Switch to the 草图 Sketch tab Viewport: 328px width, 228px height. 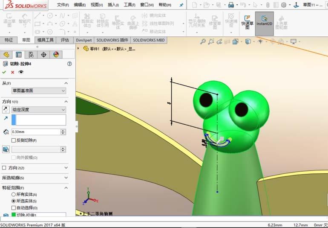click(x=26, y=40)
